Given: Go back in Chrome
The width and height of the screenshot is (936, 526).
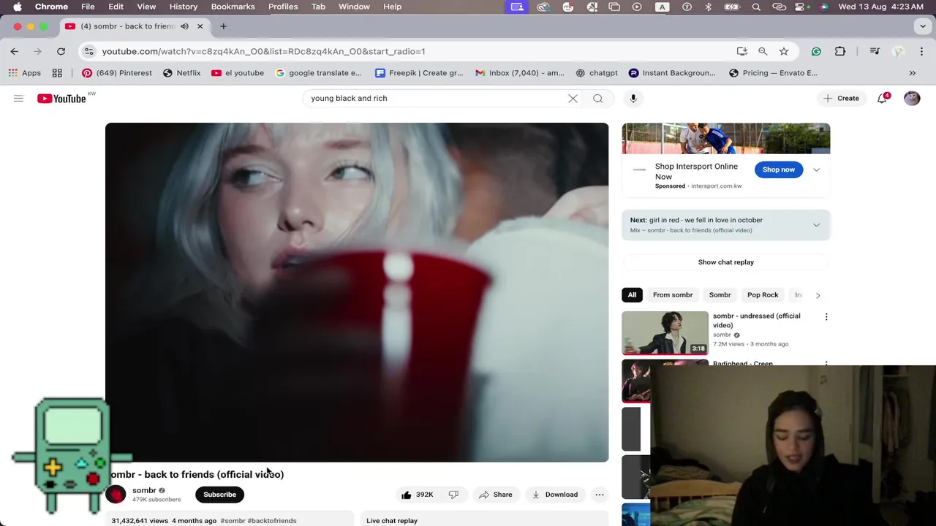Looking at the screenshot, I should [15, 51].
